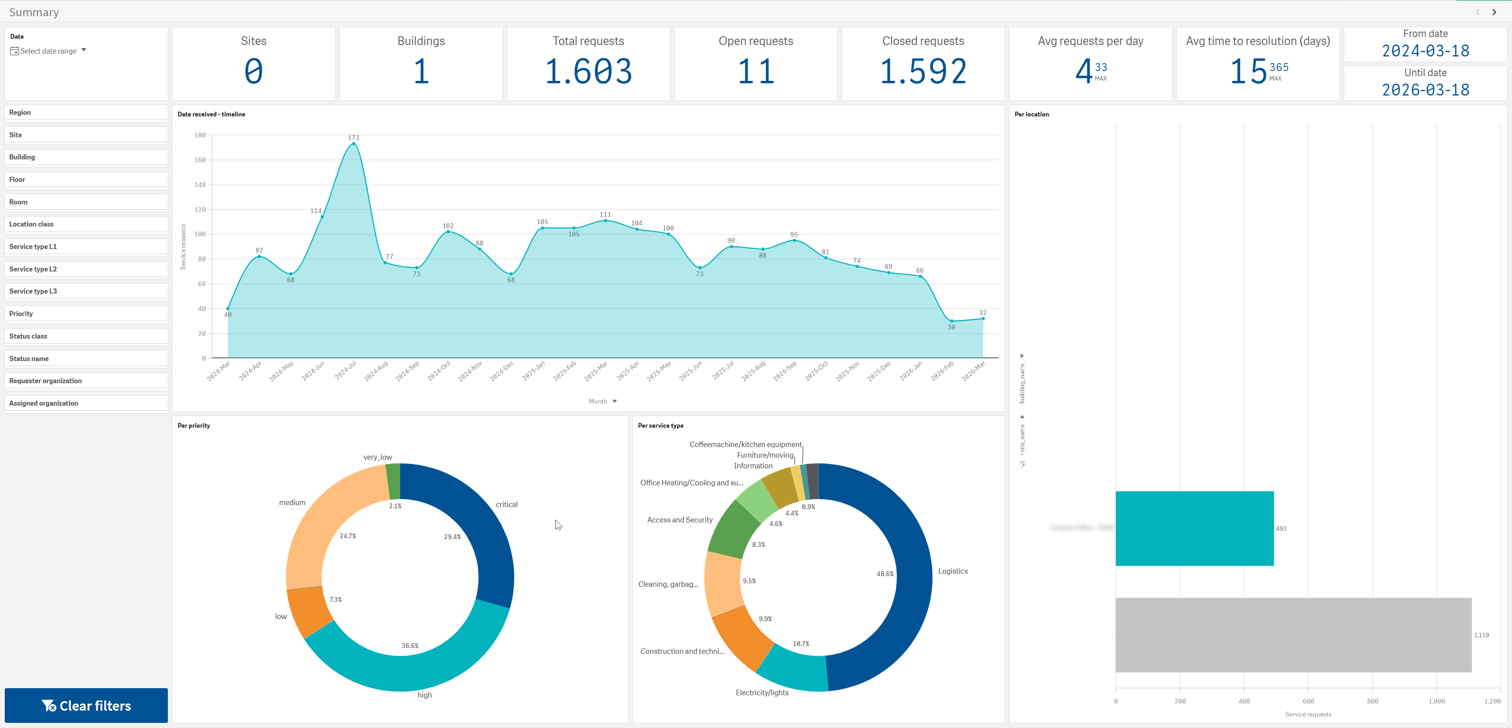Open the Month dimension dropdown below timeline
1512x728 pixels.
[603, 402]
